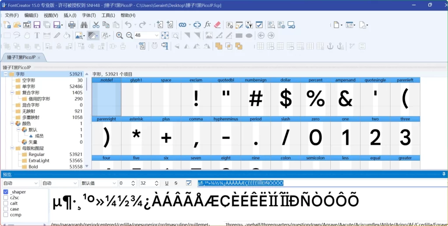The width and height of the screenshot is (448, 226).
Task: Open the zoom size 48 dropdown
Action: [157, 35]
